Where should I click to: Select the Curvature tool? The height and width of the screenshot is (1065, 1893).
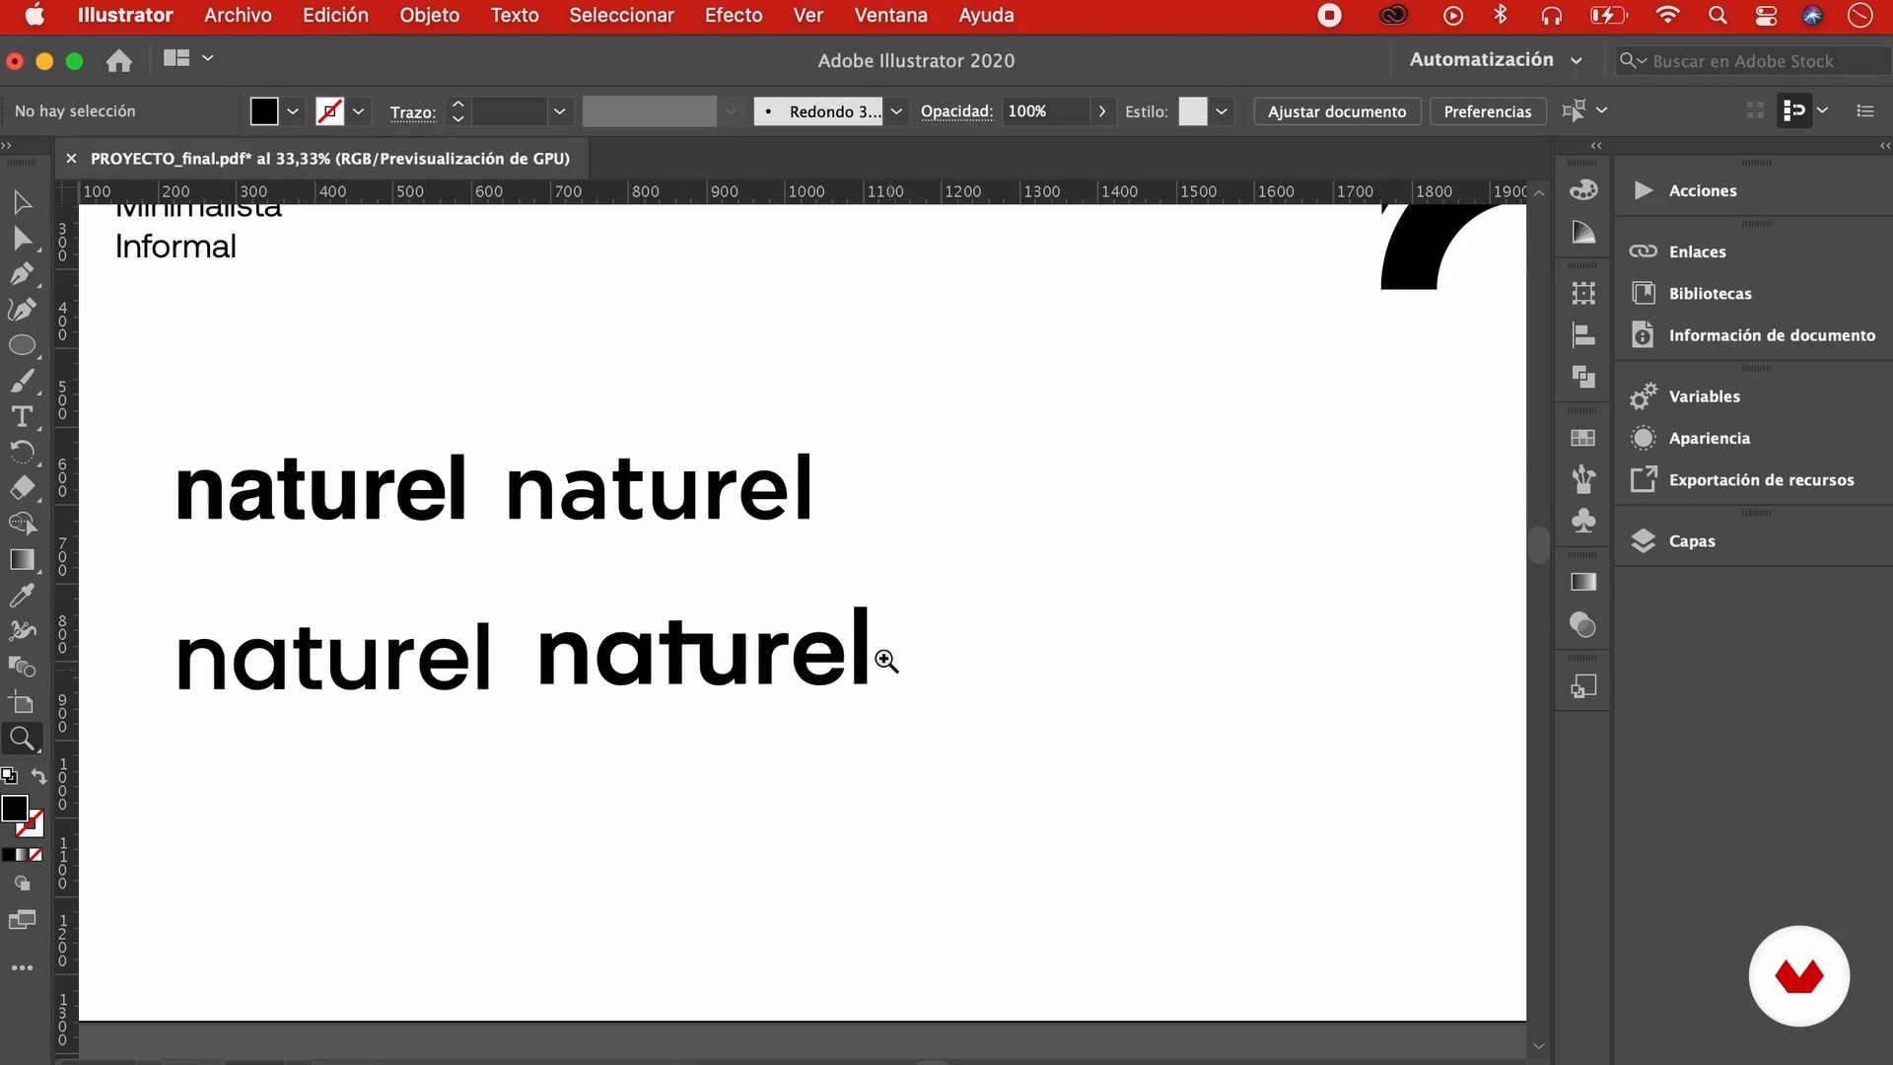pos(22,309)
